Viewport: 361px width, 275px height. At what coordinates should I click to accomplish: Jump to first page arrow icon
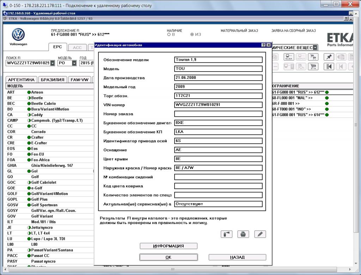tap(329, 67)
